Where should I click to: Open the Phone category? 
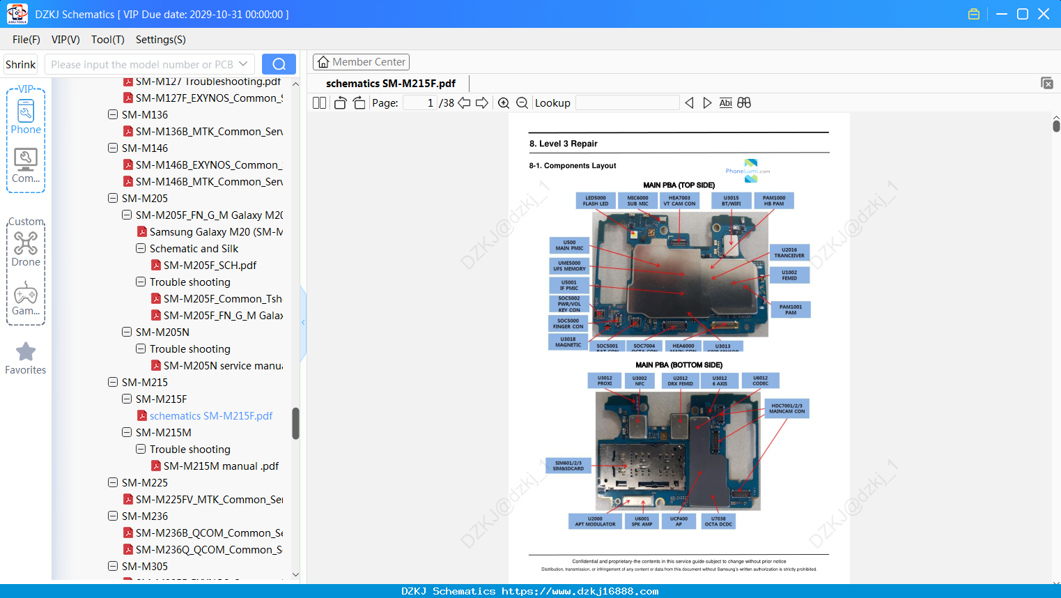26,116
